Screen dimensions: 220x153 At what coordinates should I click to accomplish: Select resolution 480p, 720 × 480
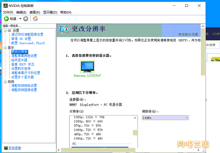(x=88, y=134)
